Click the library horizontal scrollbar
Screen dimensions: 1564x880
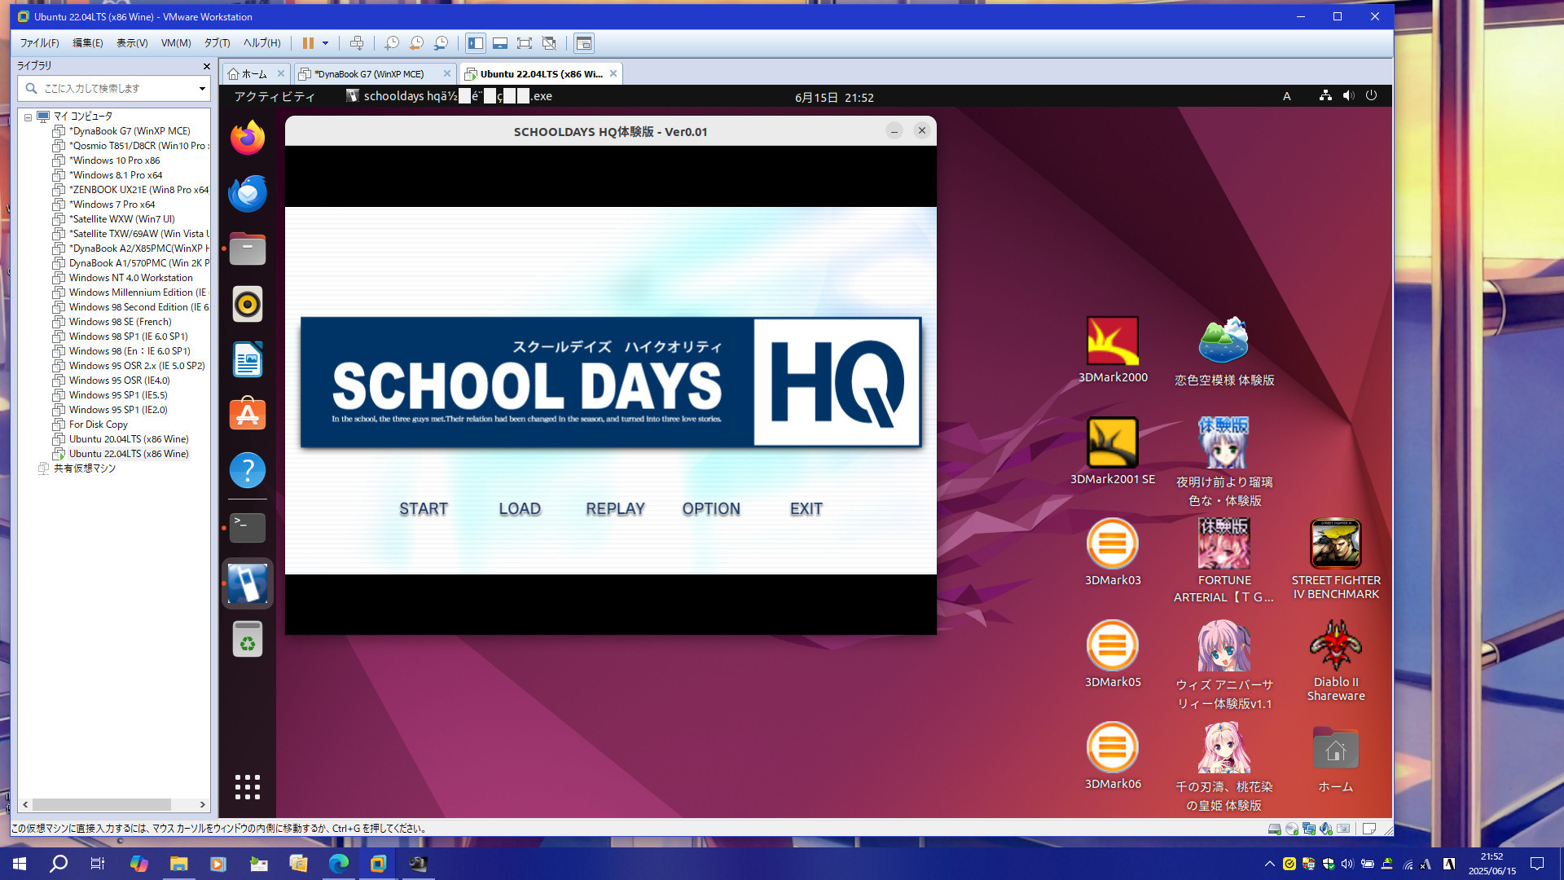point(102,804)
